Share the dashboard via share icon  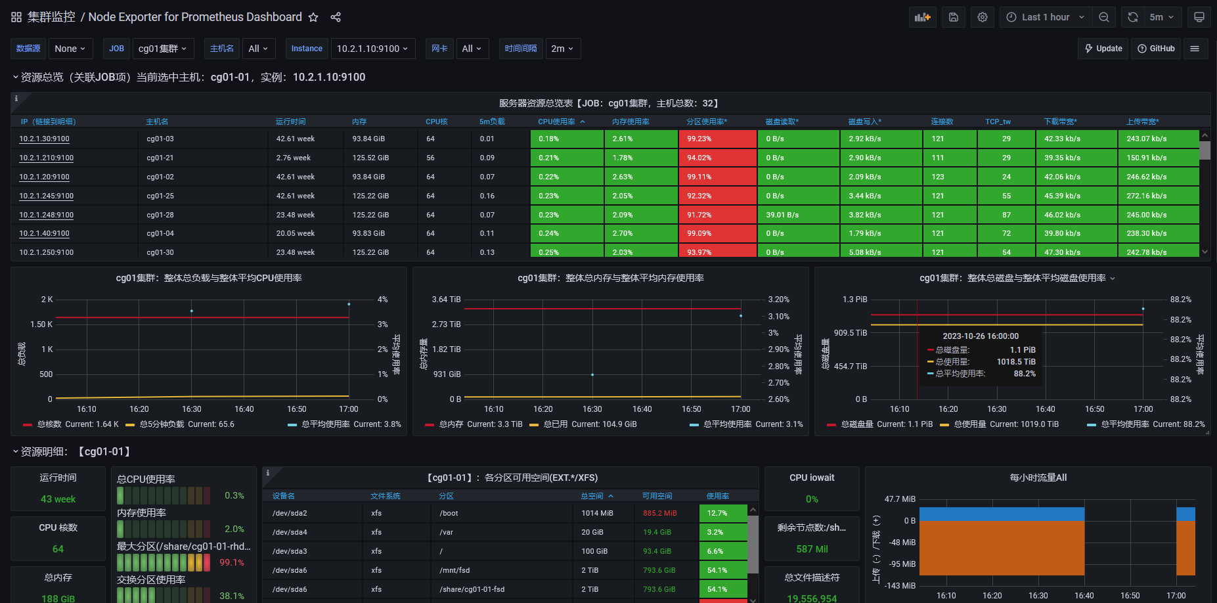click(336, 17)
